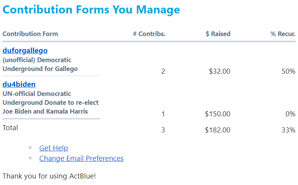The width and height of the screenshot is (298, 185).
Task: Click the 50% recurring value
Action: pos(288,71)
